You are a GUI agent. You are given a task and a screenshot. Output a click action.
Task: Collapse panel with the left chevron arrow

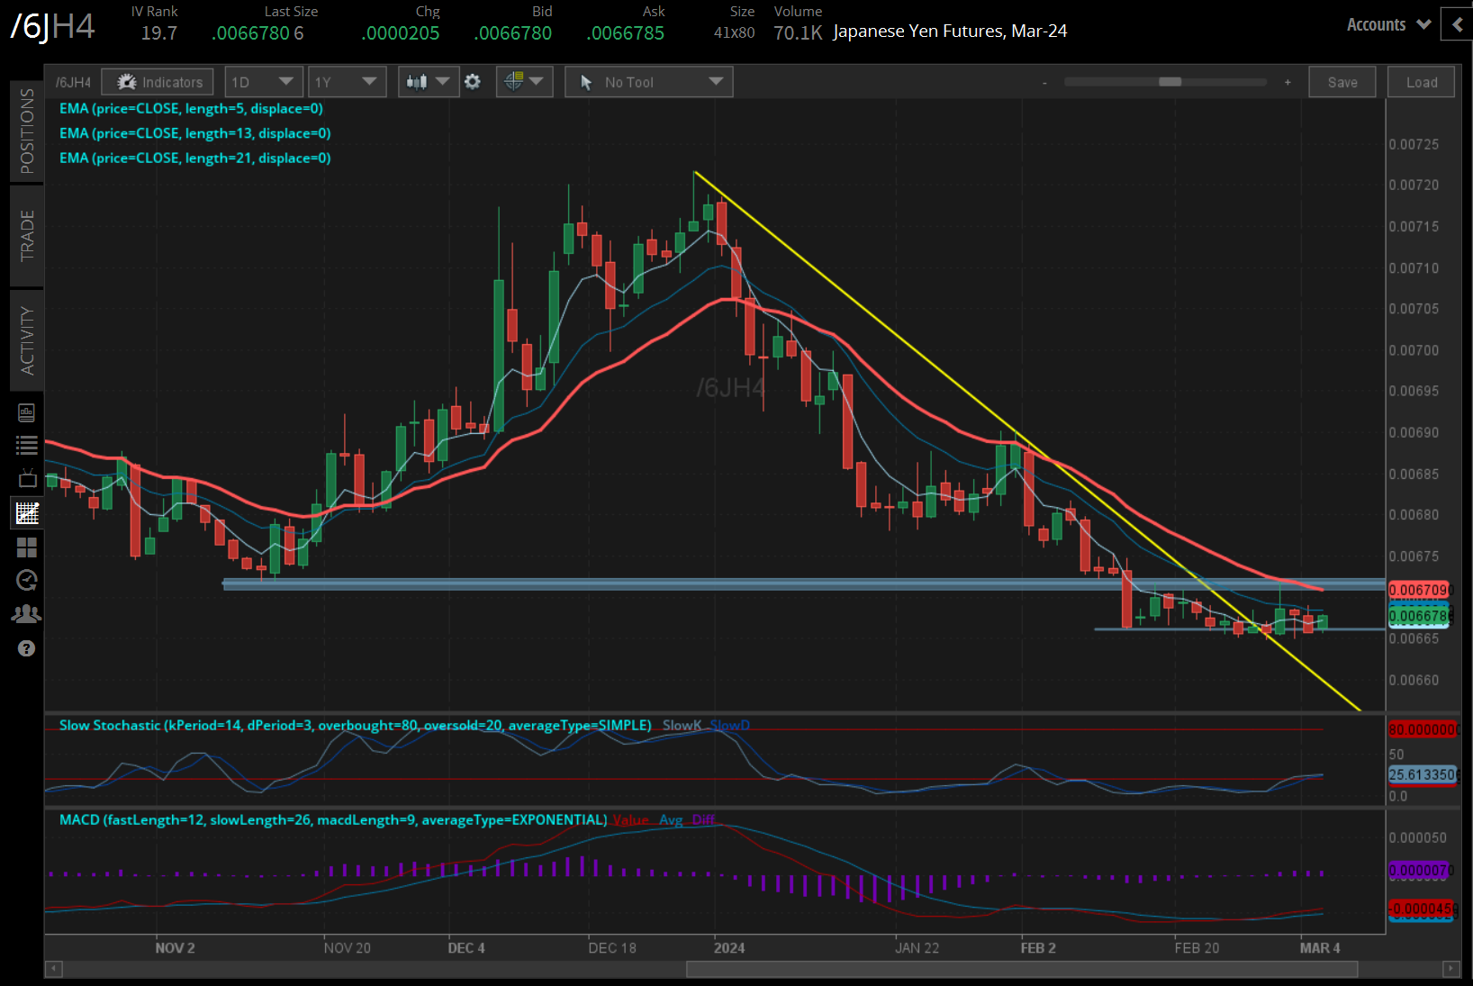1458,24
